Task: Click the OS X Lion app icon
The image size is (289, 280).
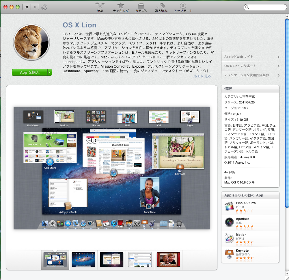Action: [31, 42]
